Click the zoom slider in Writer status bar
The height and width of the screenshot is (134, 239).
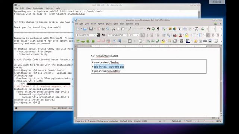click(x=204, y=121)
